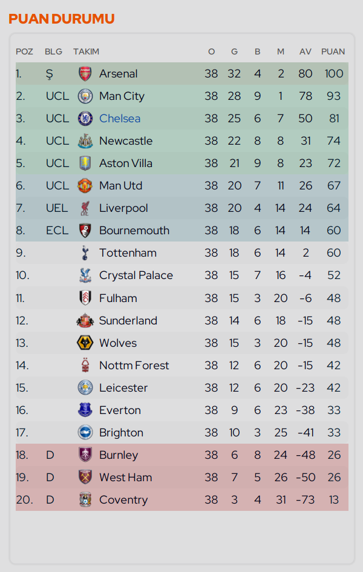This screenshot has height=572, width=363.
Task: Select the Chelsea crest icon
Action: 85,119
